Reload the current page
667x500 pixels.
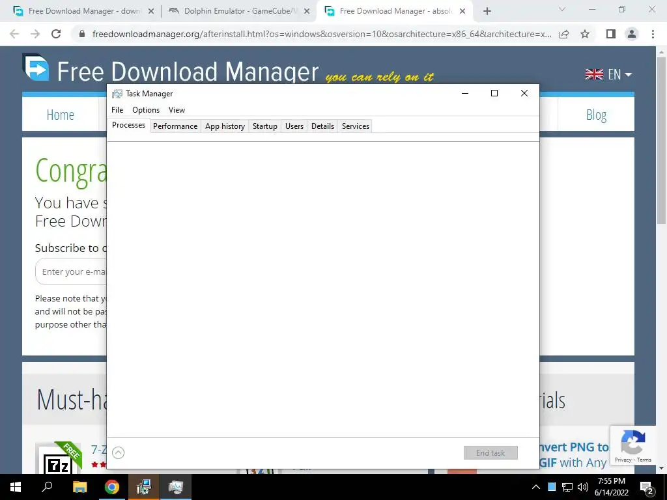click(x=56, y=34)
